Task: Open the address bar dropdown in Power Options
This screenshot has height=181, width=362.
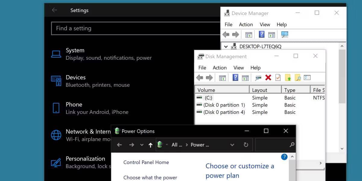Action: 232,145
